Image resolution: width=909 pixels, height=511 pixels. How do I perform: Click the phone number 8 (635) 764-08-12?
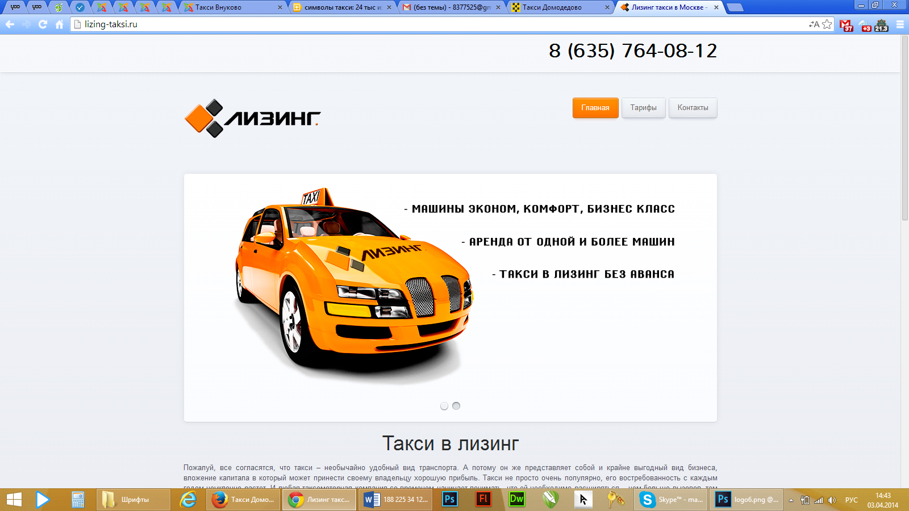click(633, 51)
